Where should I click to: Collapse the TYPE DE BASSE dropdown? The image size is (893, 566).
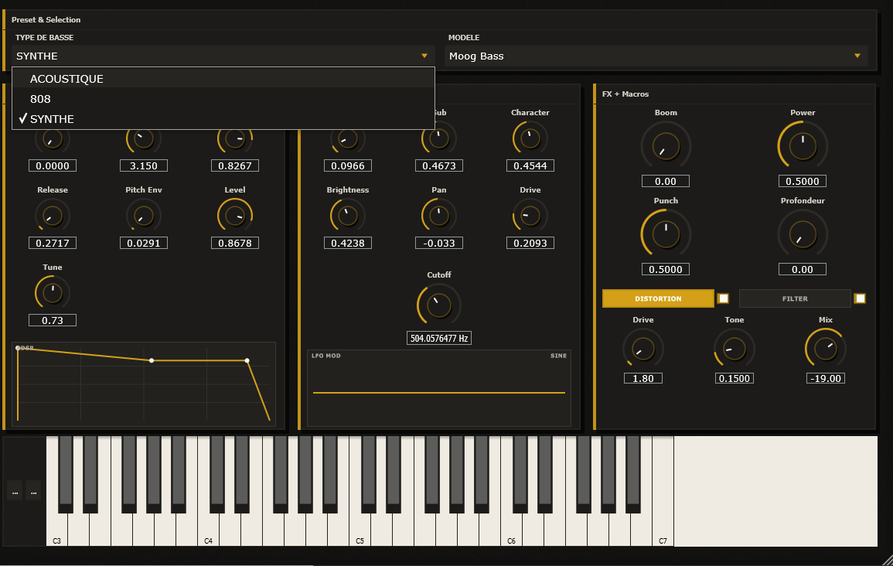223,56
